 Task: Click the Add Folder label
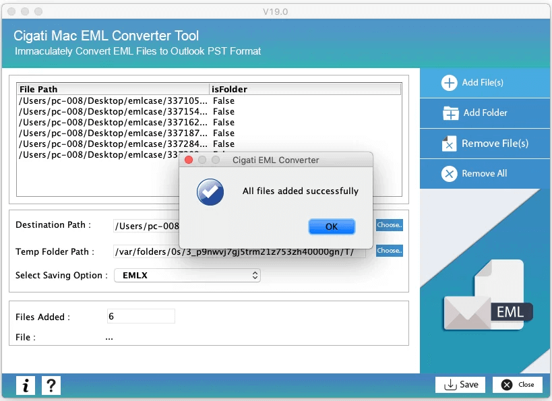[x=485, y=113]
